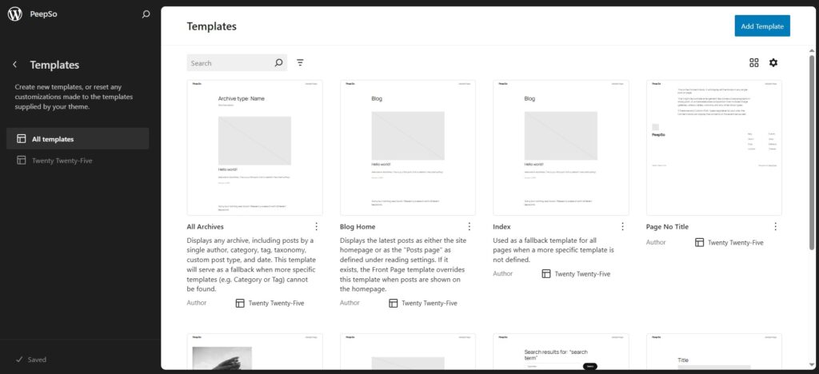Open the filter options icon
819x374 pixels.
pyautogui.click(x=301, y=63)
